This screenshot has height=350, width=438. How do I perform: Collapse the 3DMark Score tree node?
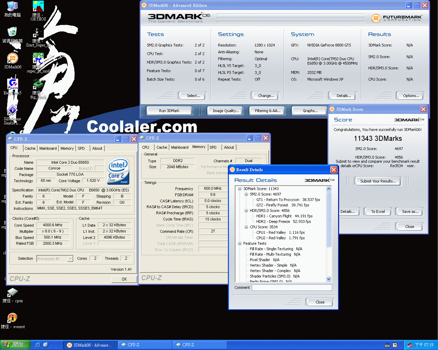pyautogui.click(x=240, y=189)
